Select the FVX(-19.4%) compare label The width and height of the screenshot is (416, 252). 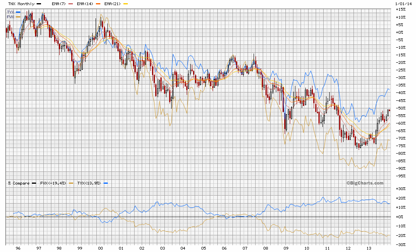[x=53, y=183]
